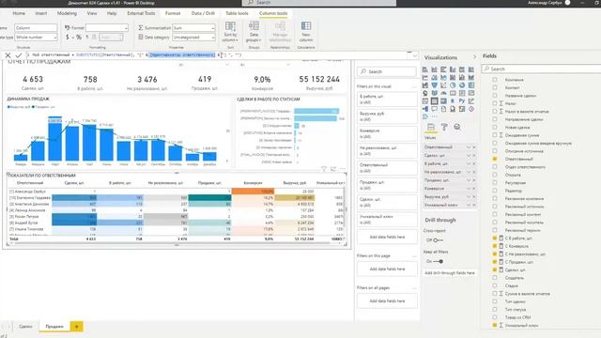Viewport: 601px width, 338px height.
Task: Select the treemap visual
Action: [471, 85]
